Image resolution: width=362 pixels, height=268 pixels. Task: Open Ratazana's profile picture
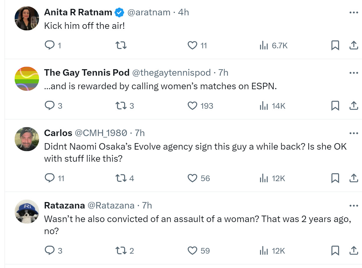[x=27, y=211]
